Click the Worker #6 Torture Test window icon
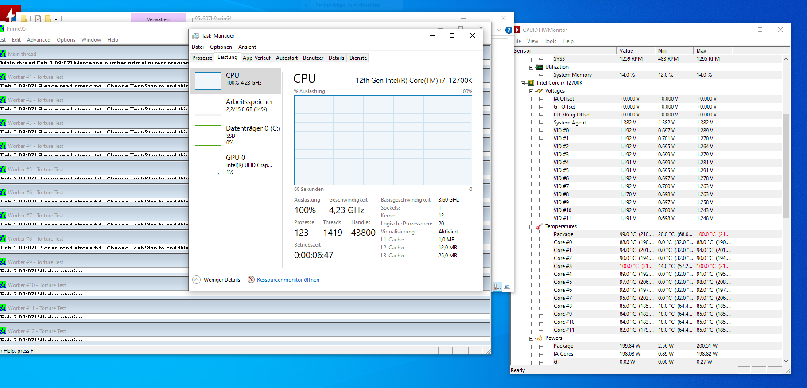Image resolution: width=807 pixels, height=388 pixels. click(3, 193)
